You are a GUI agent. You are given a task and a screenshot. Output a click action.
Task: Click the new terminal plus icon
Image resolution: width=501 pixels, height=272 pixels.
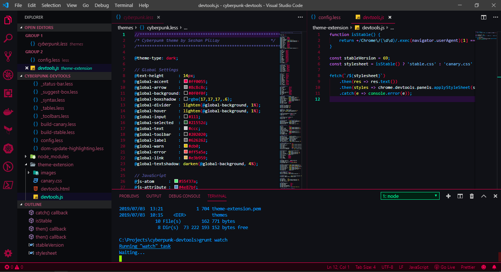pyautogui.click(x=448, y=196)
